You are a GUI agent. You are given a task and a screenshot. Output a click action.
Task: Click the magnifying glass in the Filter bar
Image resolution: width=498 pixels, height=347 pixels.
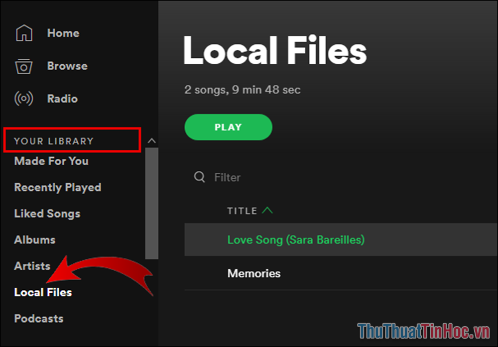(x=199, y=177)
